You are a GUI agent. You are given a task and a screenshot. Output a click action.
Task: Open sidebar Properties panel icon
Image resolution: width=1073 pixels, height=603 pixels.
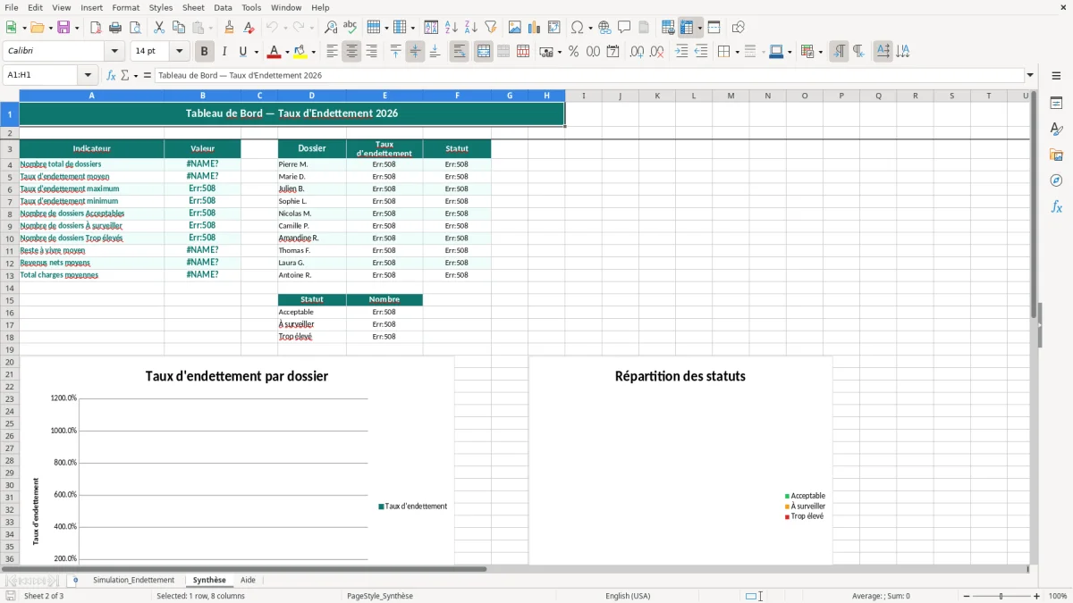1056,103
